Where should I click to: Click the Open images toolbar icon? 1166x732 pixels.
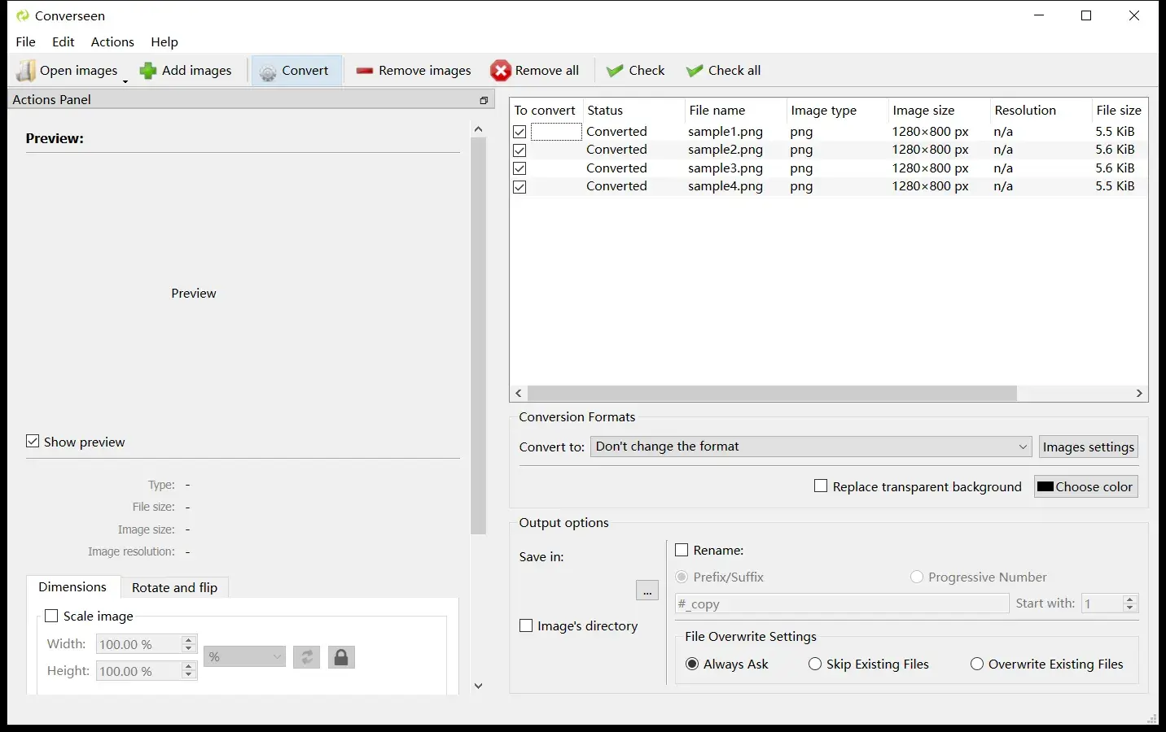tap(26, 71)
